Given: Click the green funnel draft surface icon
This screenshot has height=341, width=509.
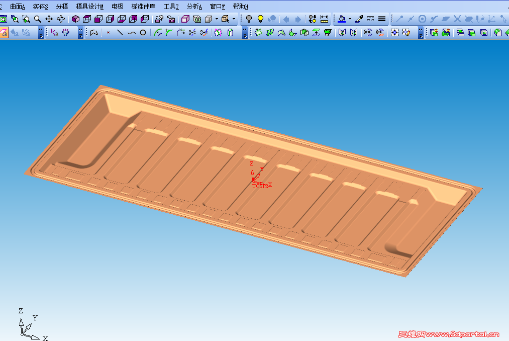Looking at the screenshot, I should point(328,33).
